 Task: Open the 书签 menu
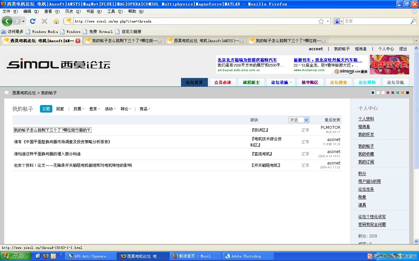point(94,11)
